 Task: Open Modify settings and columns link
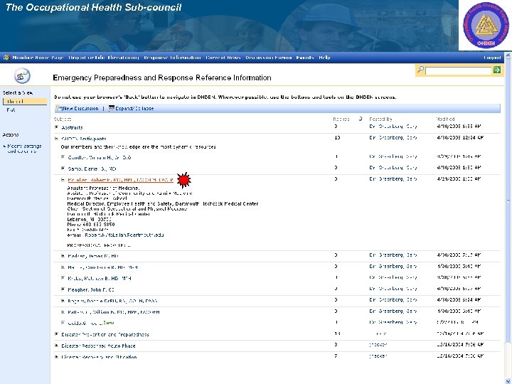(25, 149)
